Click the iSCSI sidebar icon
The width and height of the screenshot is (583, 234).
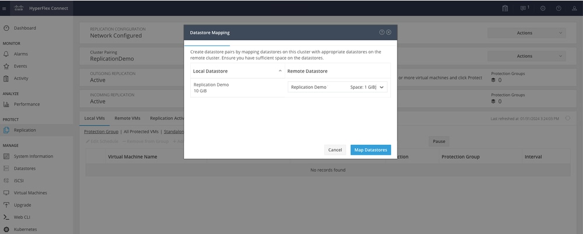tap(6, 181)
